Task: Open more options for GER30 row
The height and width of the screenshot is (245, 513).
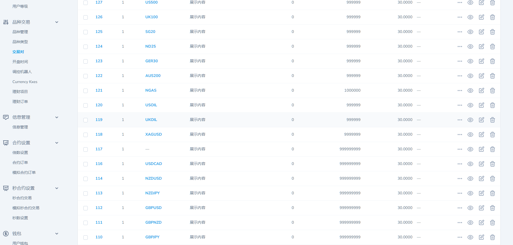Action: (x=460, y=61)
